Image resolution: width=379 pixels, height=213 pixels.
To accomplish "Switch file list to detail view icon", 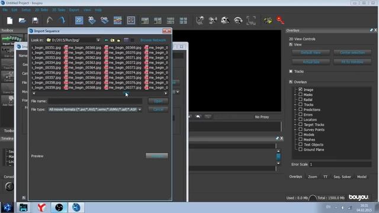I will 132,40.
